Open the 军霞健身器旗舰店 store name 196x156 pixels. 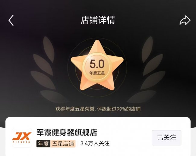coord(67,133)
